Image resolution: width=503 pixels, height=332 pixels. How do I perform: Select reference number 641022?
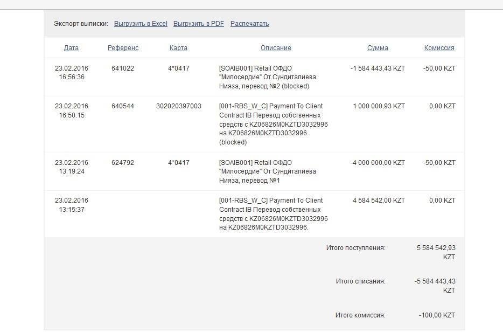[123, 68]
